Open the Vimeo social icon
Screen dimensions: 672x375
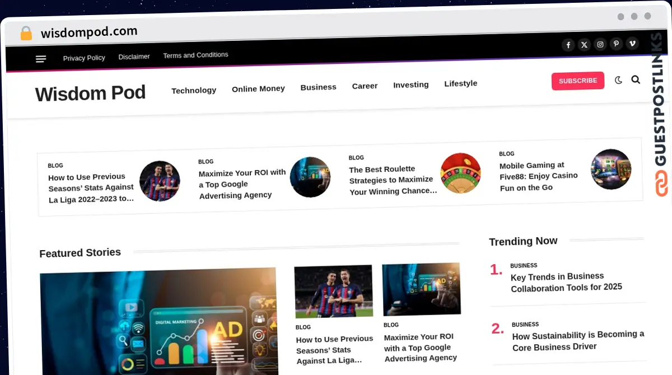point(632,43)
